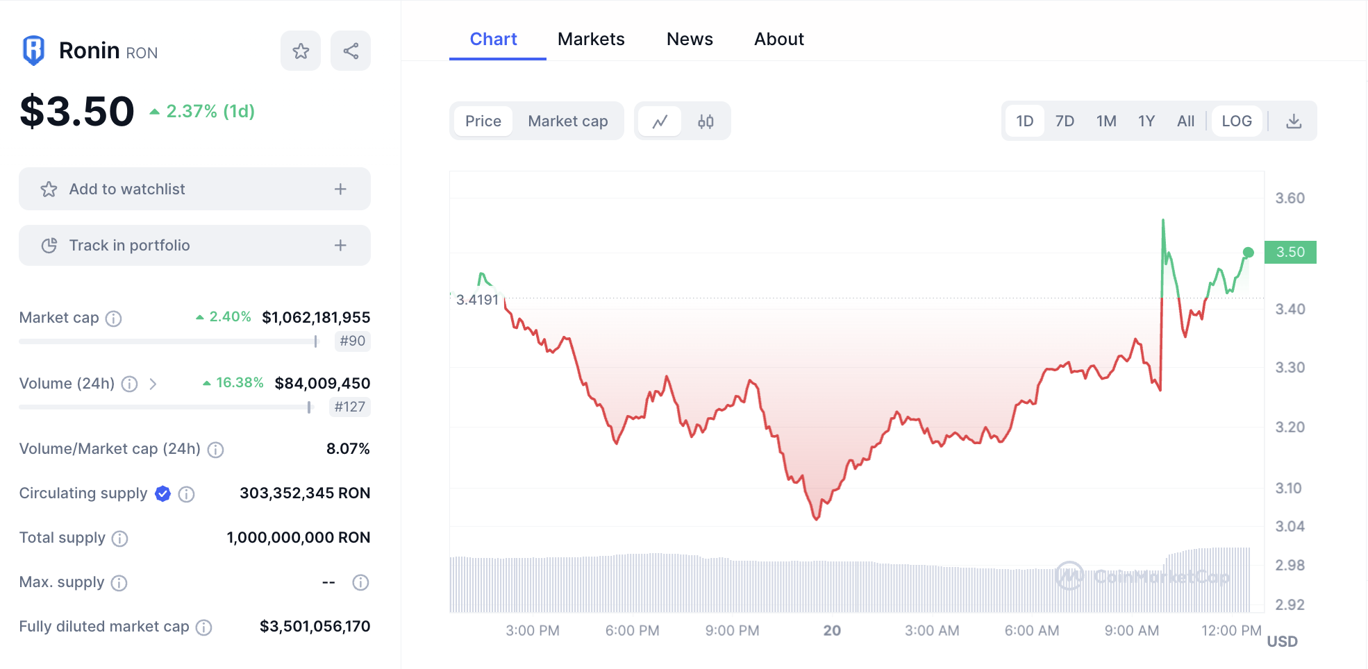Expand Track in portfolio plus

pos(340,246)
